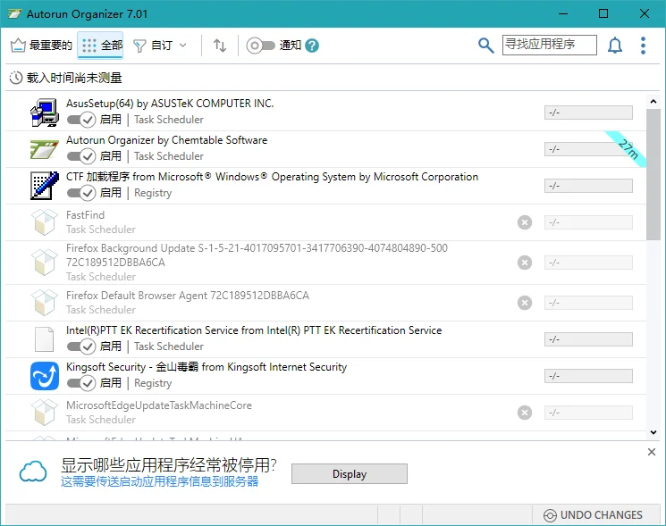Open the blue help question mark icon

coord(312,46)
